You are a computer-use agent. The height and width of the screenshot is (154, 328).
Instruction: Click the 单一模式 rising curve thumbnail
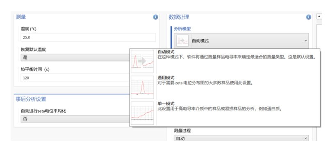click(142, 113)
